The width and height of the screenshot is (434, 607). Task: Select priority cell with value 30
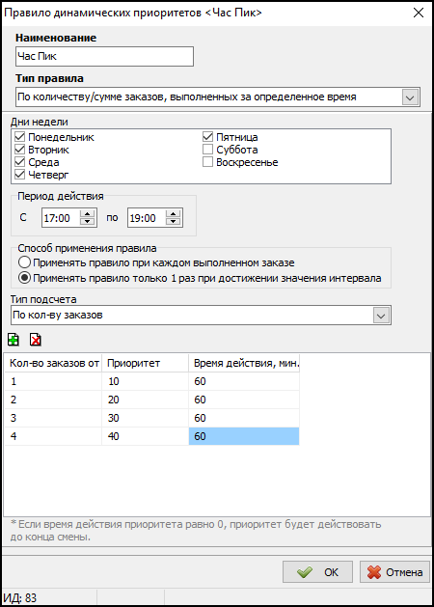click(x=146, y=418)
